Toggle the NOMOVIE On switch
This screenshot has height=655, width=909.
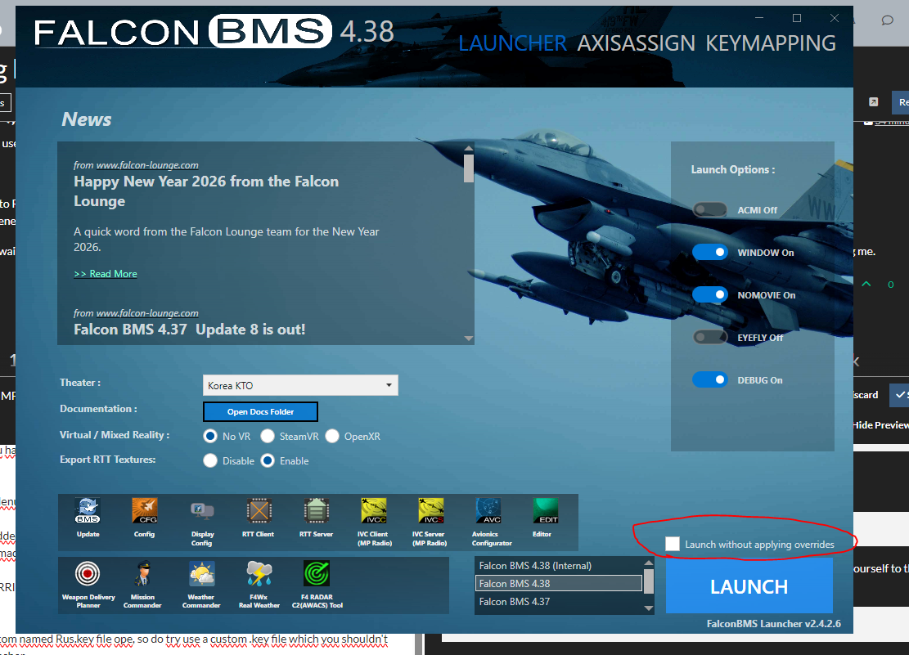pos(710,294)
